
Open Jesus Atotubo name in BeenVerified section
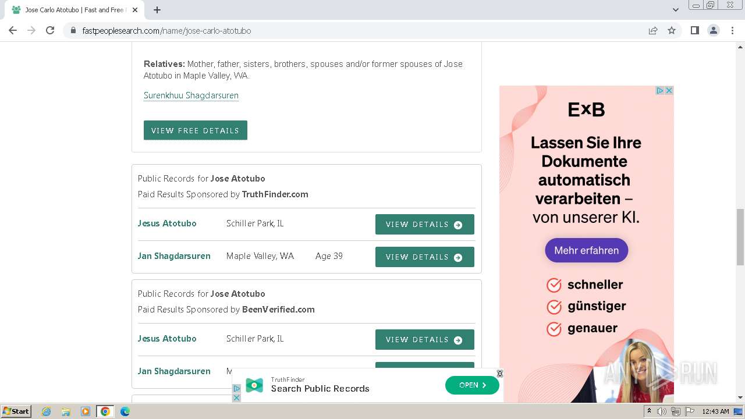pos(167,339)
